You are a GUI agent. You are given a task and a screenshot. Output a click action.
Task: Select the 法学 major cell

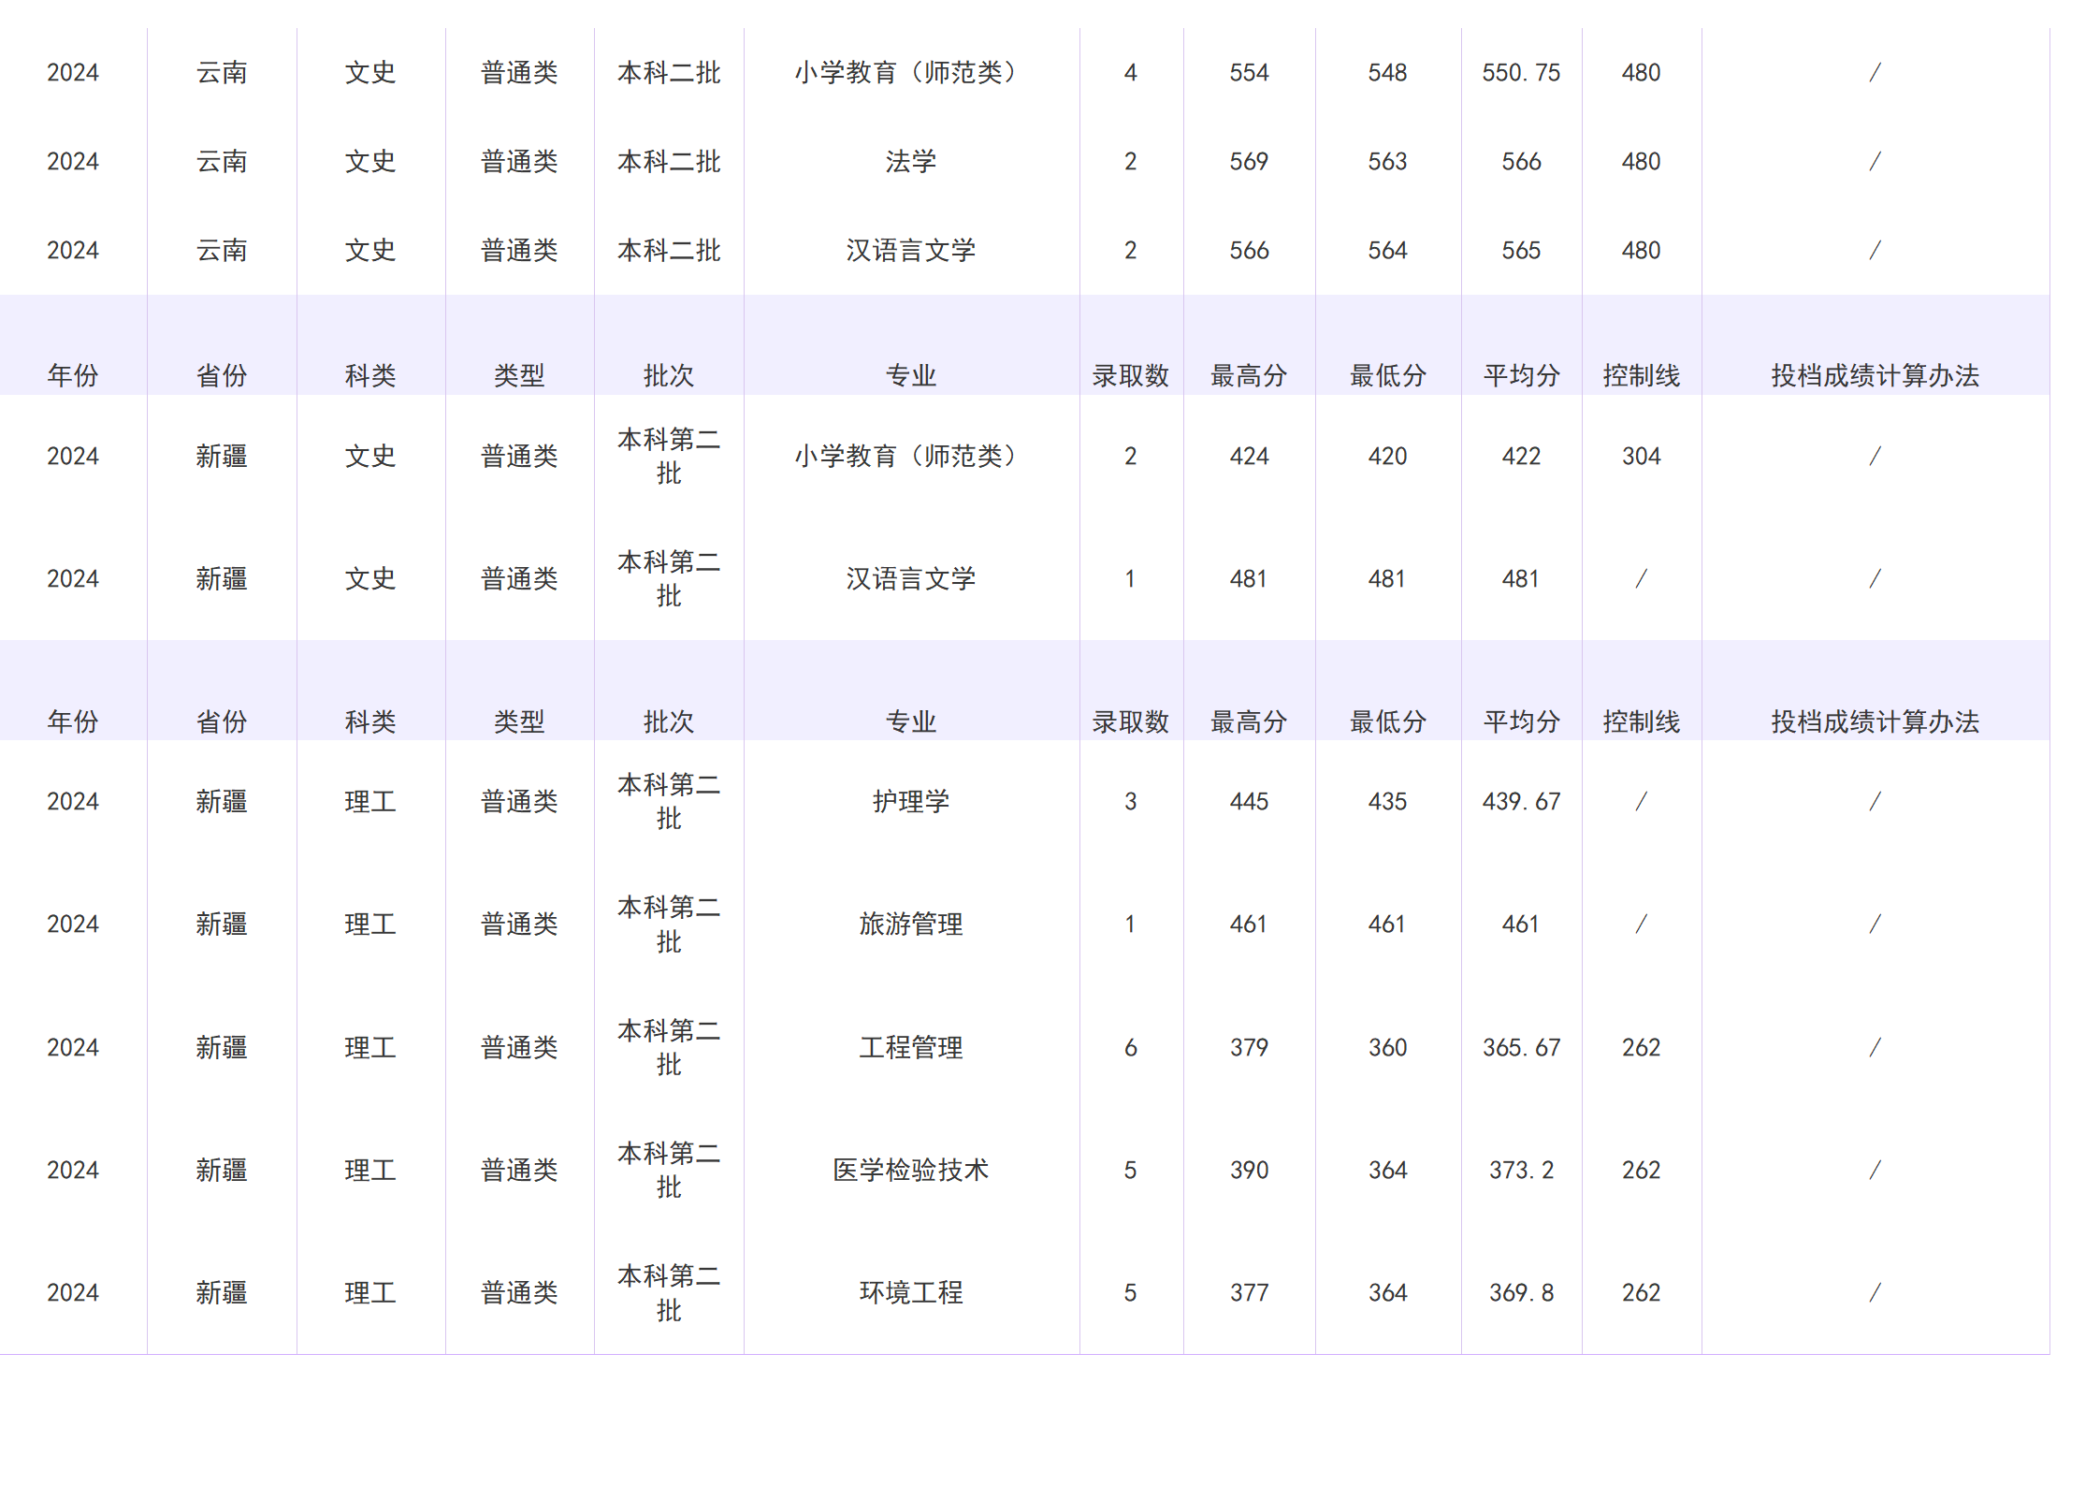click(x=912, y=161)
